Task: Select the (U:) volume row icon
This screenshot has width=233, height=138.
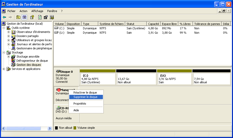Action: (x=56, y=33)
